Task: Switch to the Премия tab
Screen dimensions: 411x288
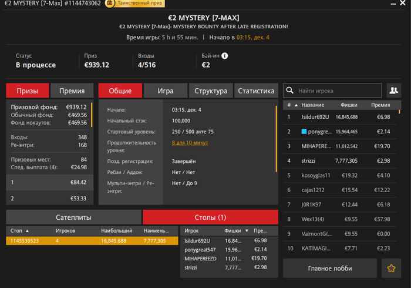Action: click(x=72, y=91)
